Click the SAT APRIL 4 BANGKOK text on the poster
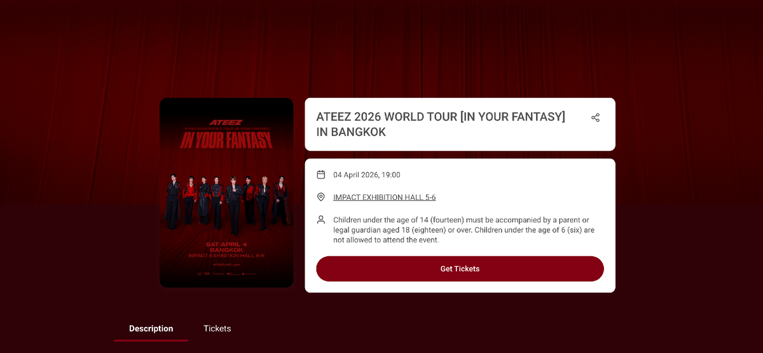The height and width of the screenshot is (353, 763). (x=226, y=246)
